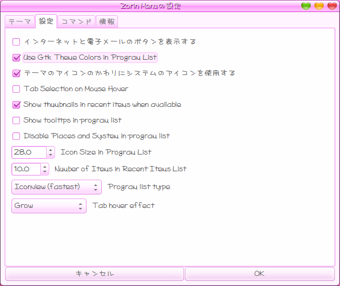Confirm settings with the OK button
This screenshot has width=340, height=286.
click(259, 274)
